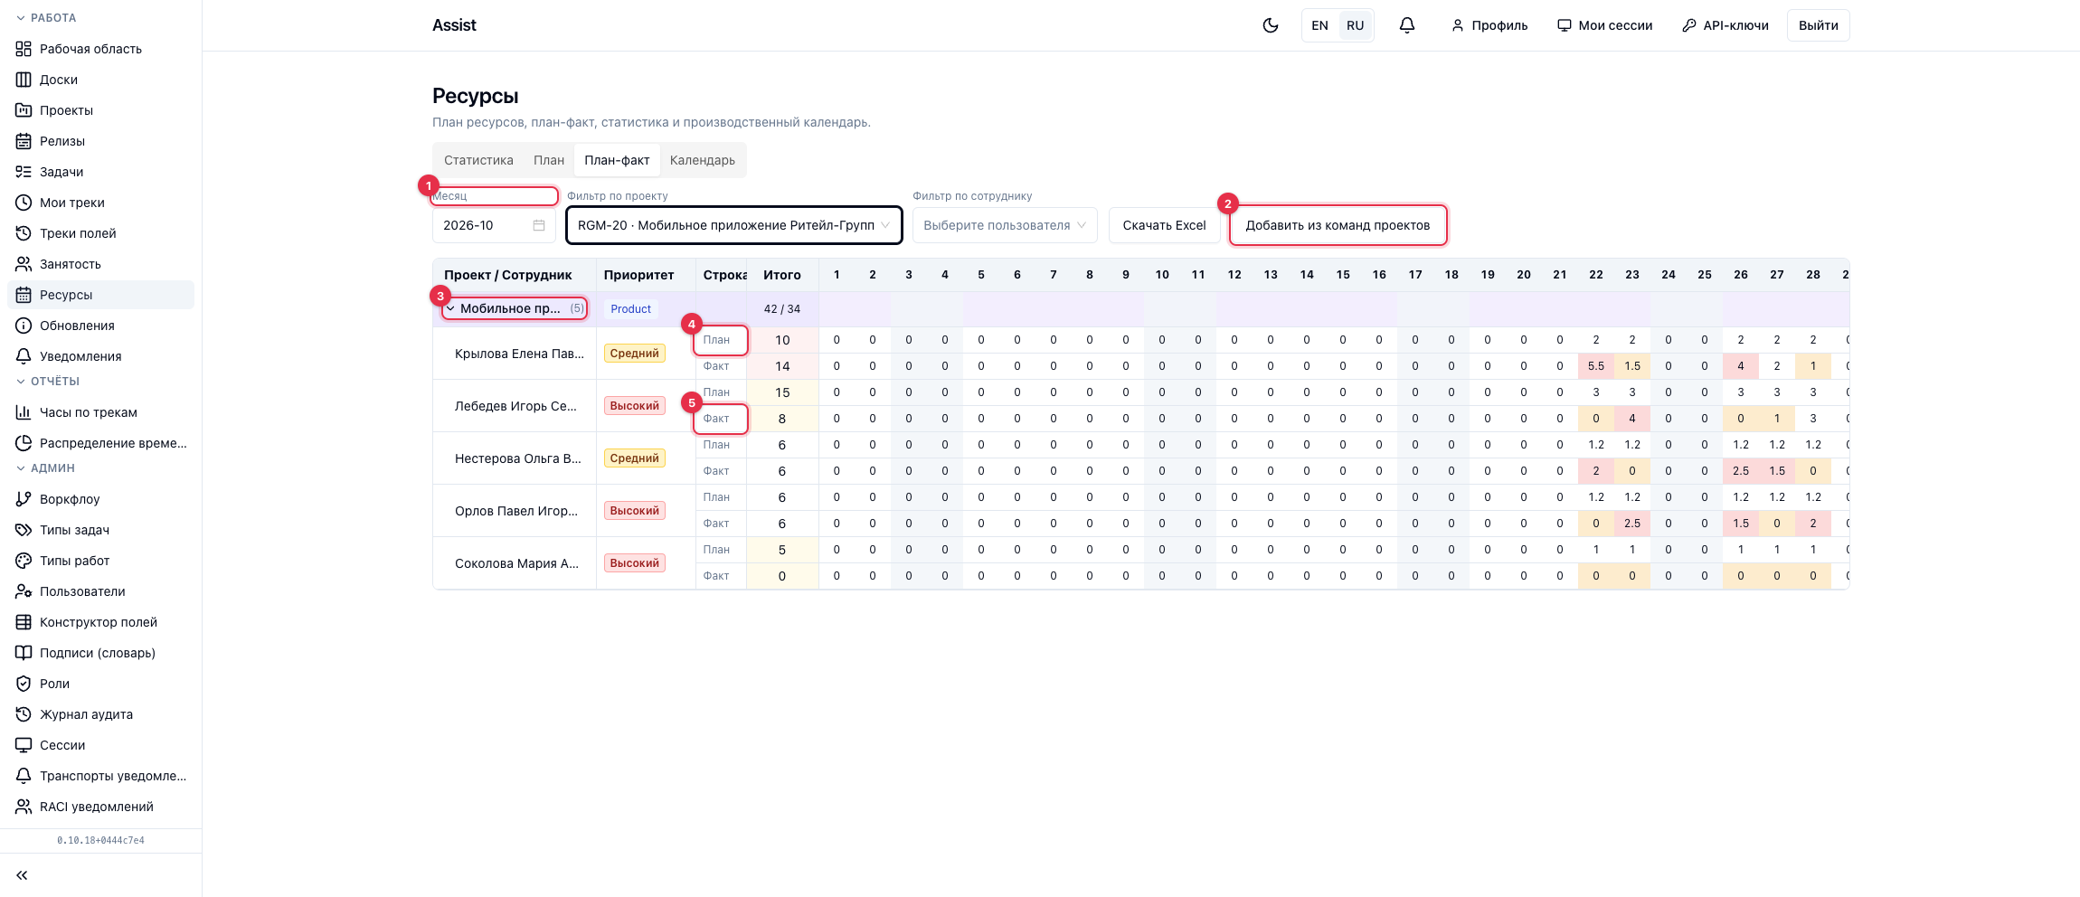This screenshot has width=2080, height=897.
Task: Collapse the sidebar with double-chevron icon
Action: [x=22, y=875]
